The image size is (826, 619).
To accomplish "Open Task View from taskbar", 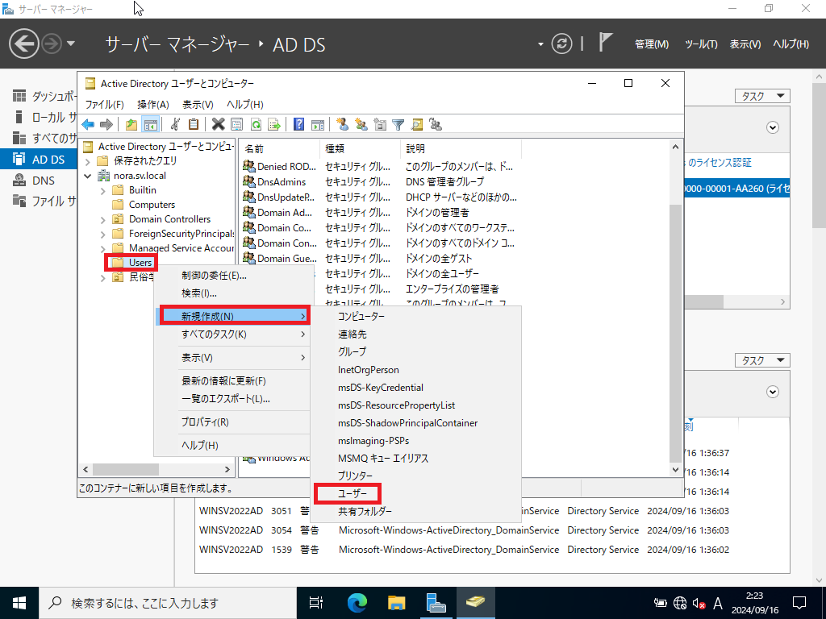I will click(x=316, y=603).
